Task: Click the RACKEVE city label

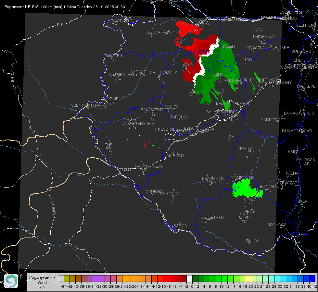Action: tap(306, 86)
